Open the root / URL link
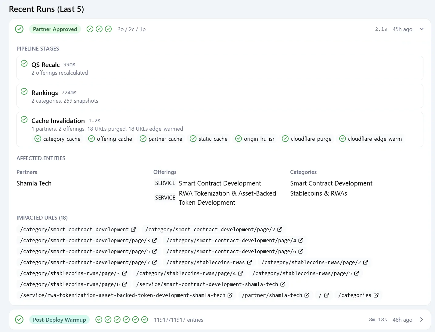 tap(324, 295)
